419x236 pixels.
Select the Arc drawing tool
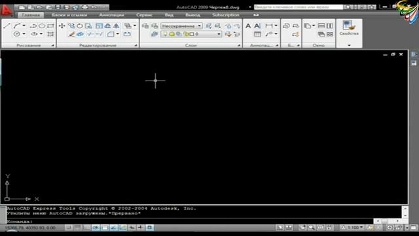(17, 26)
